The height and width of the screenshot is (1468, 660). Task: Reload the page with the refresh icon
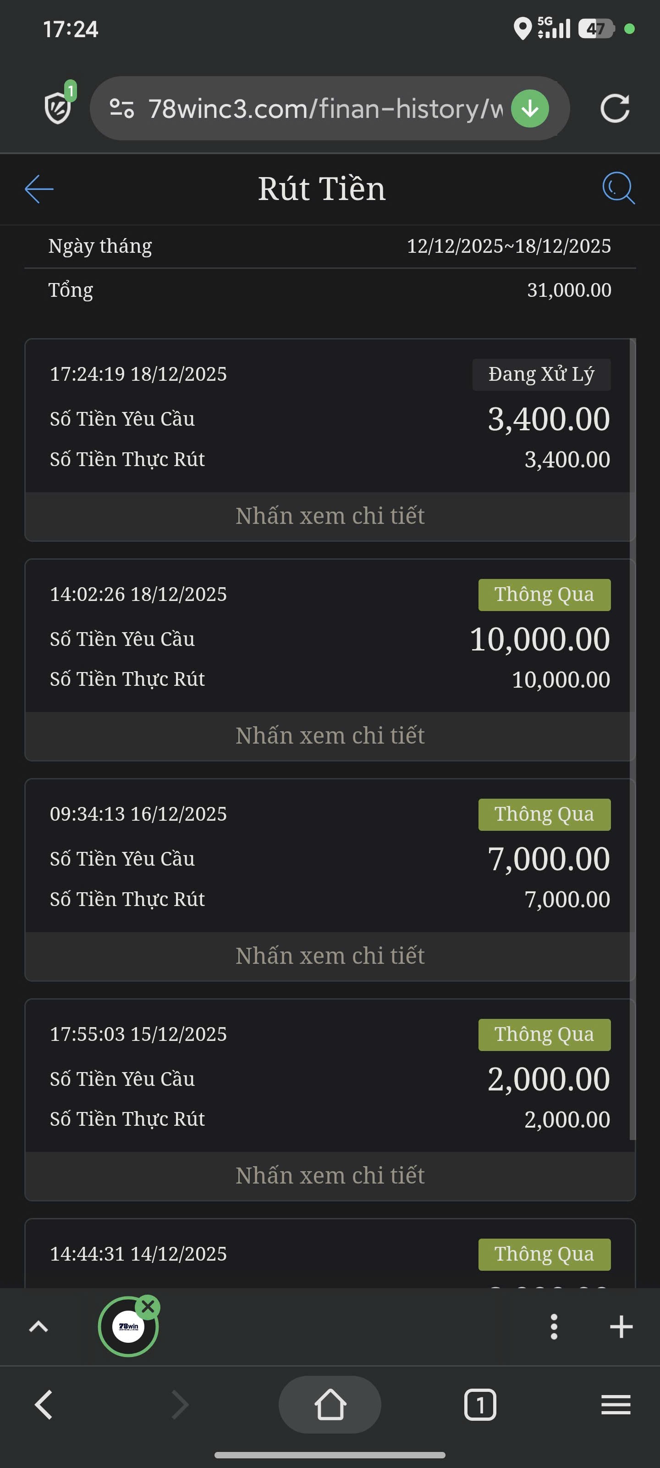[615, 108]
